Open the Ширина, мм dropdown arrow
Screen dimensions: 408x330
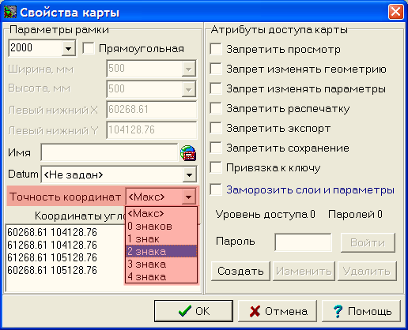click(189, 69)
